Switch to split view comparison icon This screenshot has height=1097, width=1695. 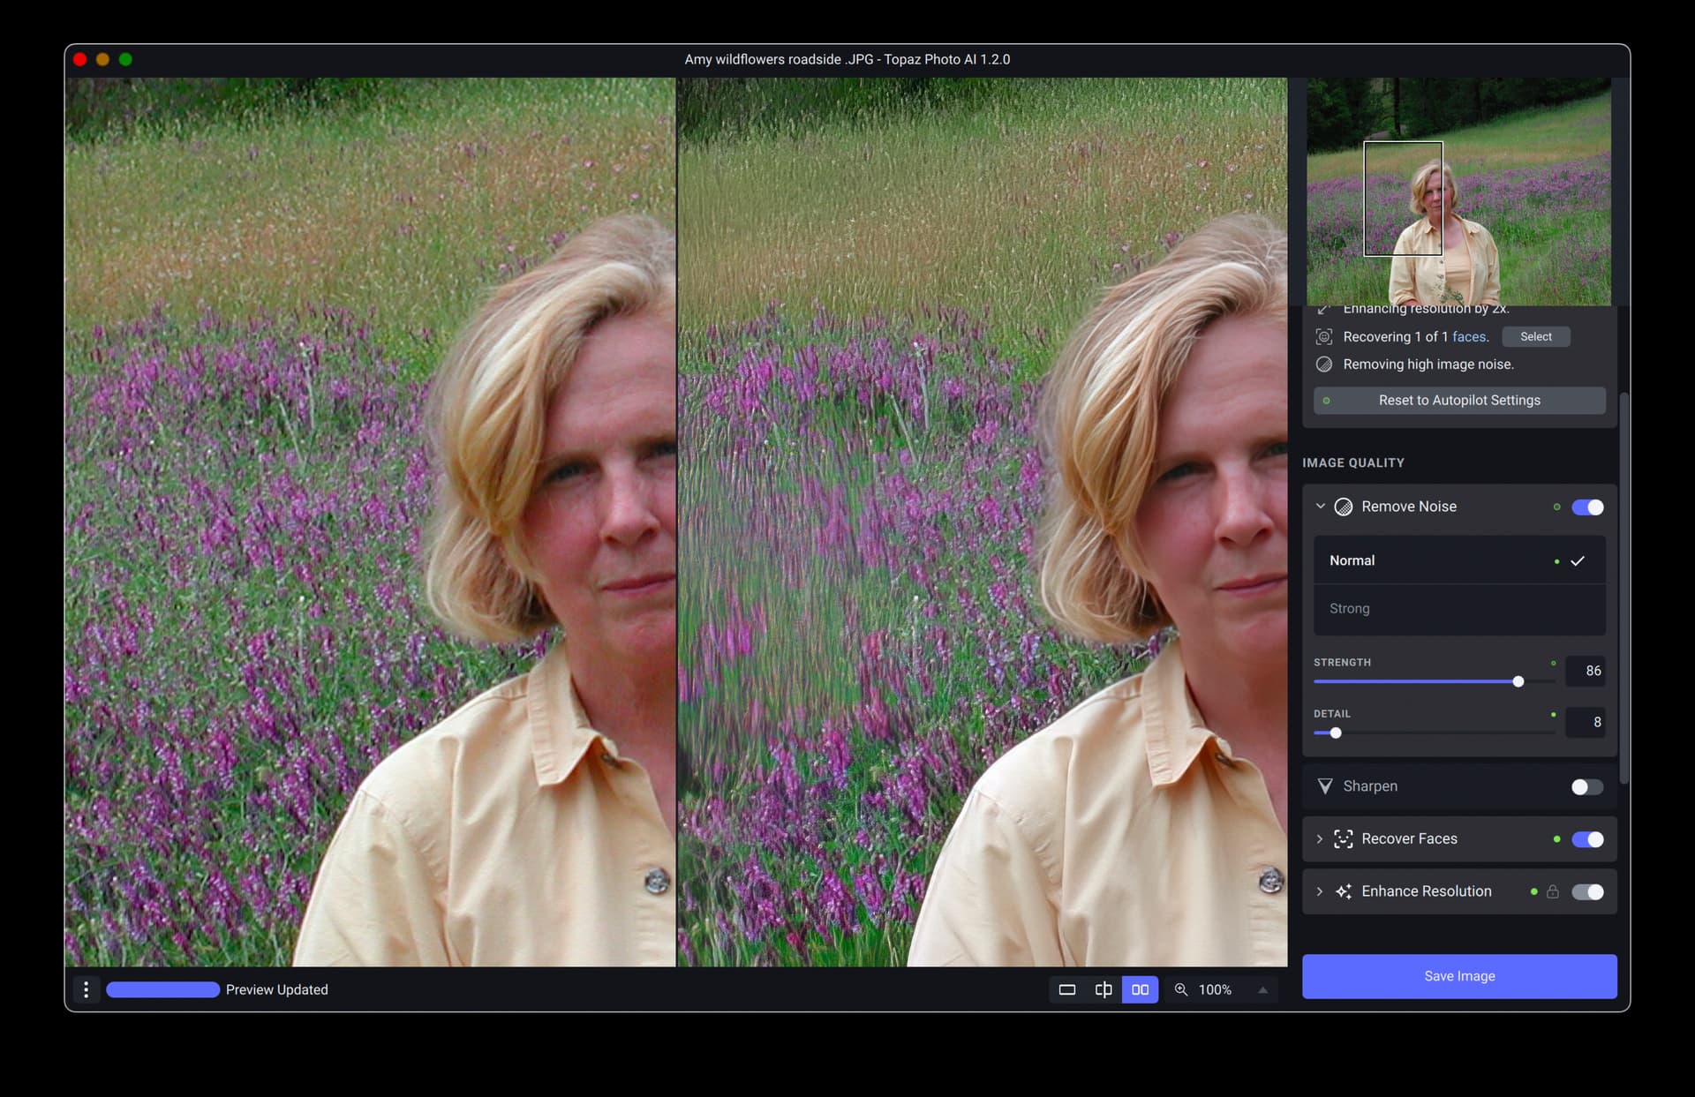tap(1103, 989)
